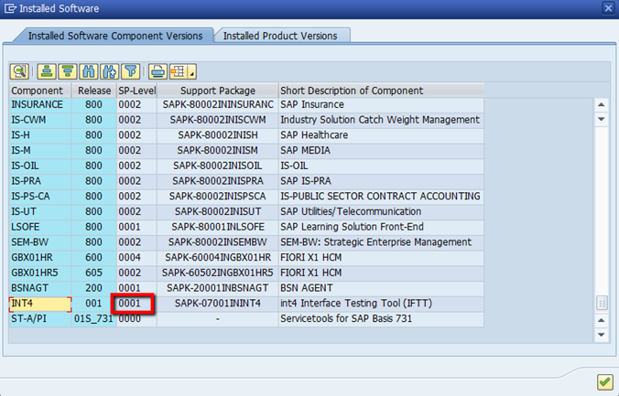The width and height of the screenshot is (619, 396).
Task: Click the Installed Software title bar icon
Action: 10,8
